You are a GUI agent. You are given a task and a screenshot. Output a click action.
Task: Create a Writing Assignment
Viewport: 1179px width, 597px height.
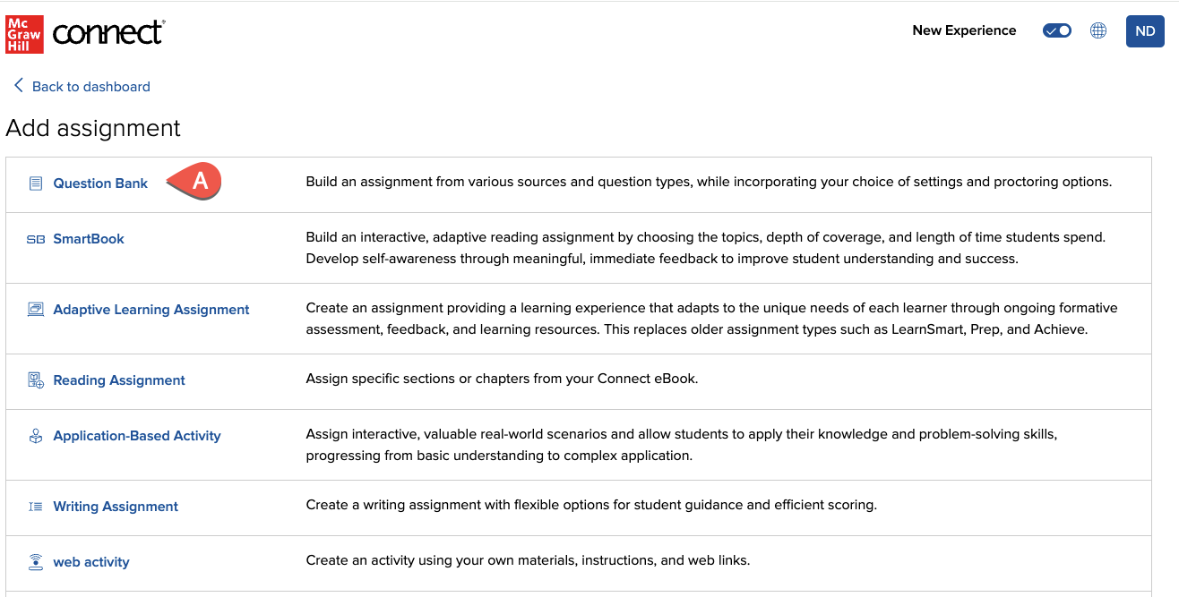pyautogui.click(x=116, y=507)
